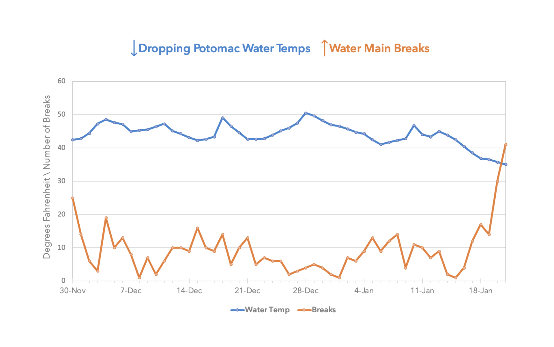Click the 'Breaks' legend label
Screen dimensions: 554x347
tap(324, 310)
